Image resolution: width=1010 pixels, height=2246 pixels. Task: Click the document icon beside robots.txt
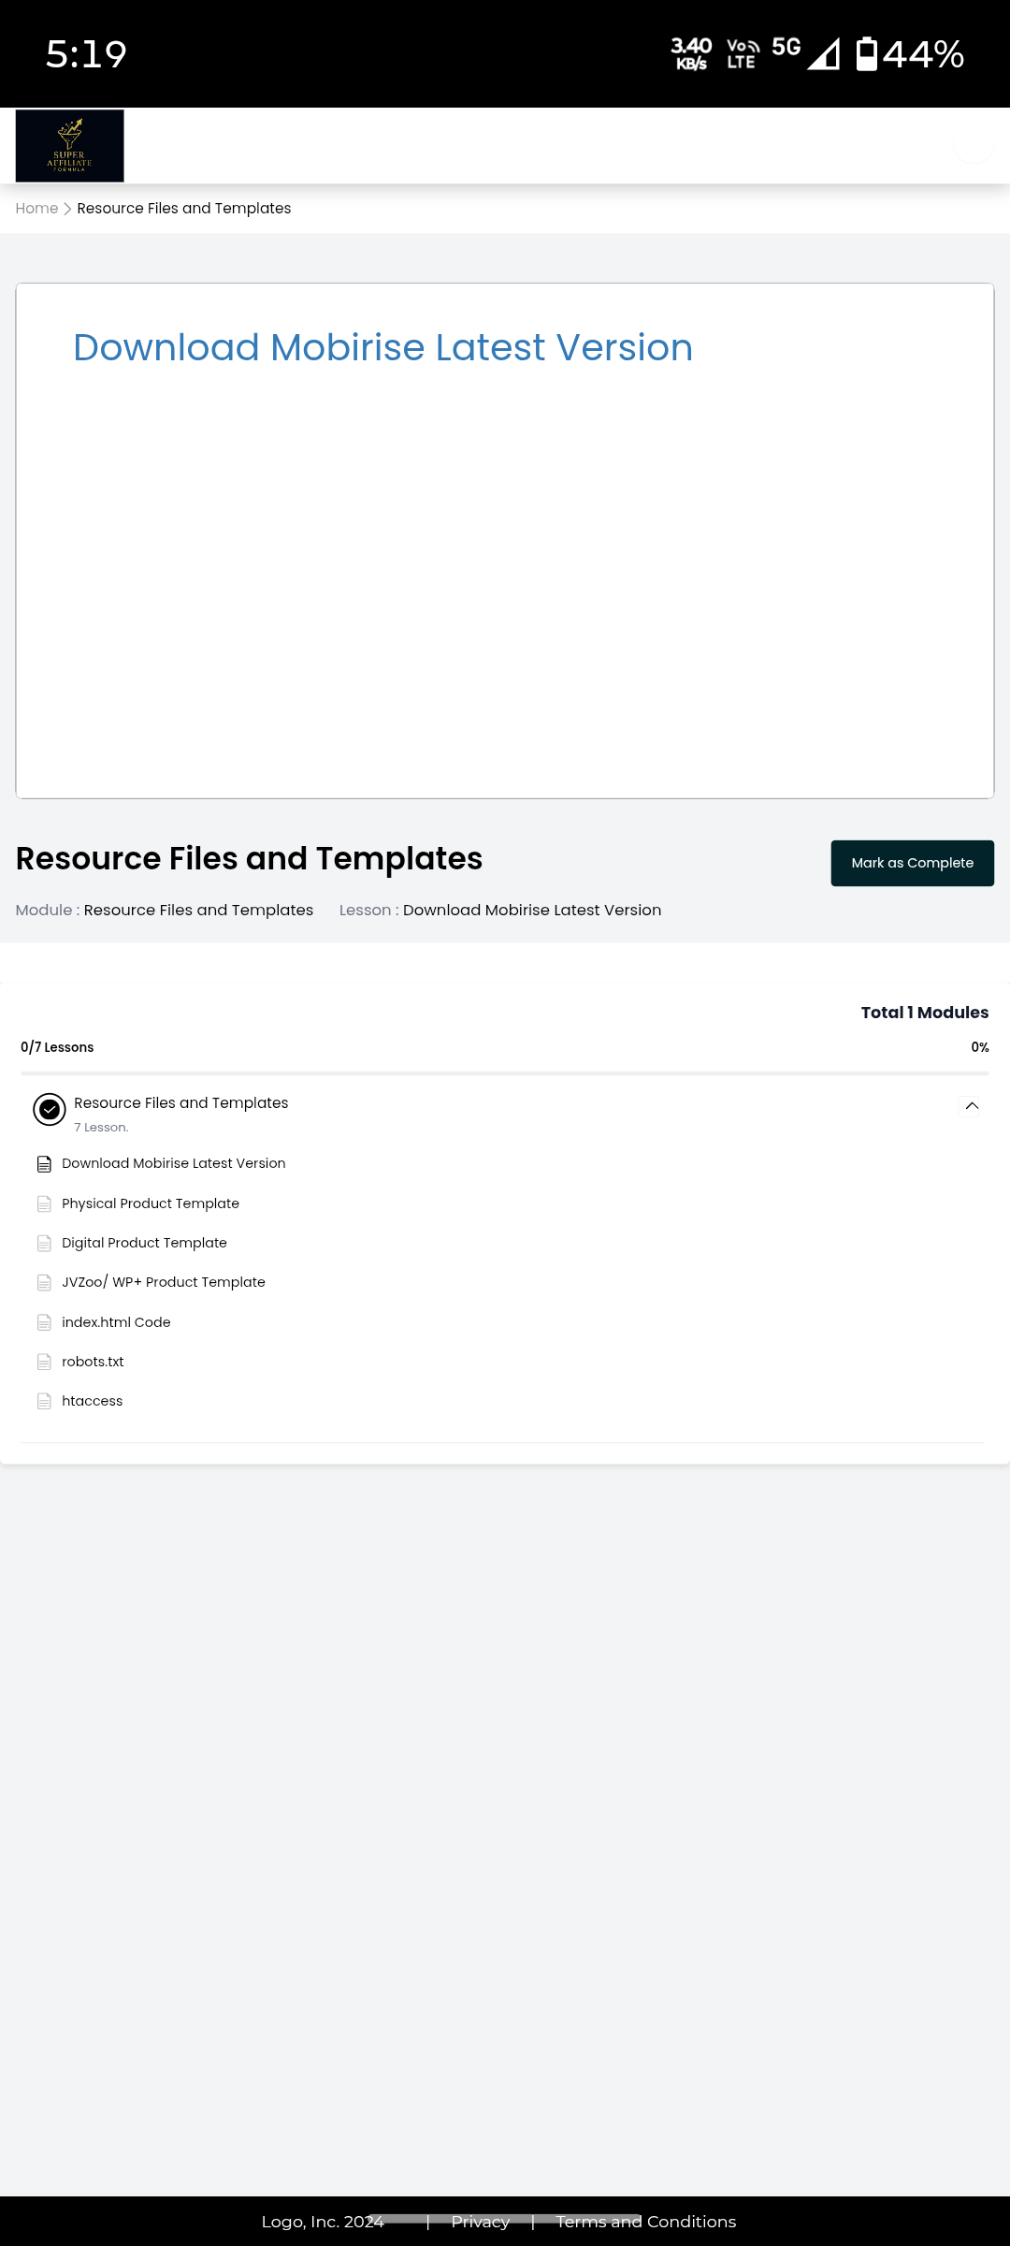point(44,1363)
